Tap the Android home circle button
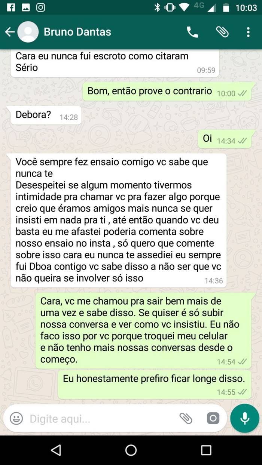The height and width of the screenshot is (465, 262). [131, 450]
